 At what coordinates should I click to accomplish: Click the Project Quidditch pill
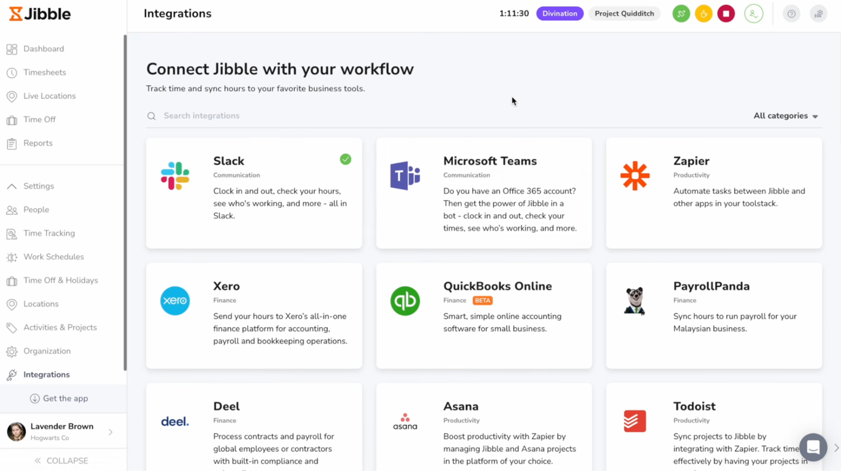click(x=624, y=14)
